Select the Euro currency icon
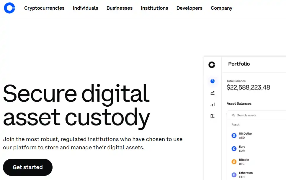 (234, 148)
